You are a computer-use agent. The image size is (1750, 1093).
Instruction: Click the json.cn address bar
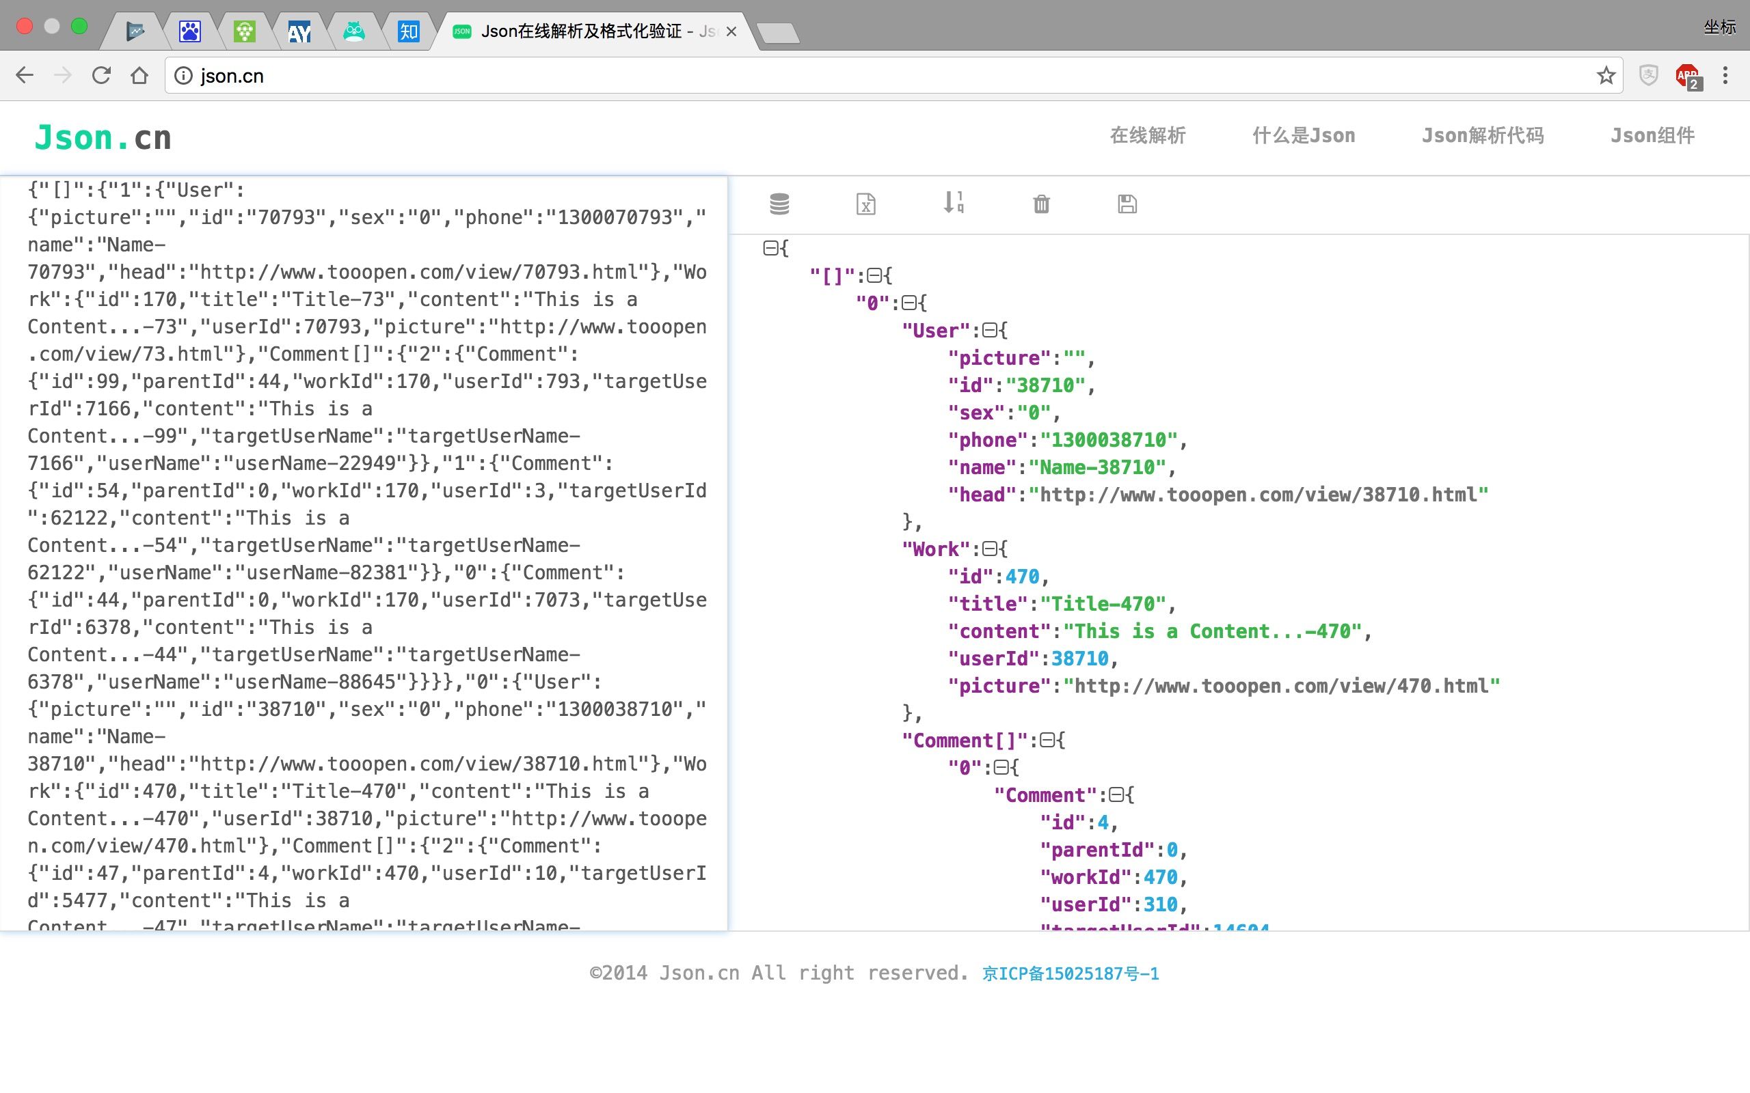[894, 75]
